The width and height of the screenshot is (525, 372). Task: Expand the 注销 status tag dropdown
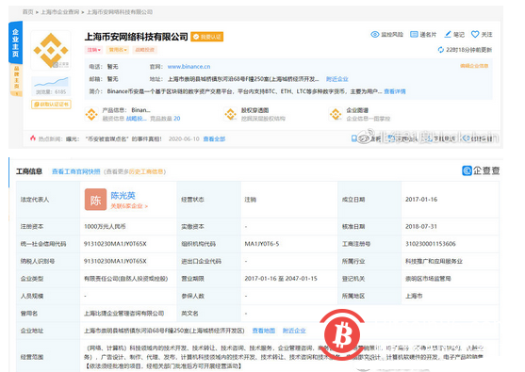tap(93, 50)
